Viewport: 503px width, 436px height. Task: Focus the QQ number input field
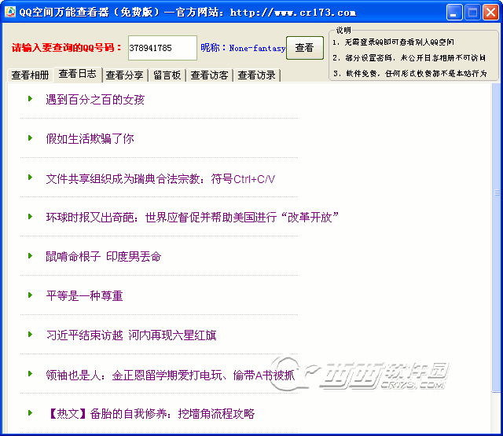point(163,48)
